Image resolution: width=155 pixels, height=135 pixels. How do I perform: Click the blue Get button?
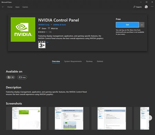127,25
